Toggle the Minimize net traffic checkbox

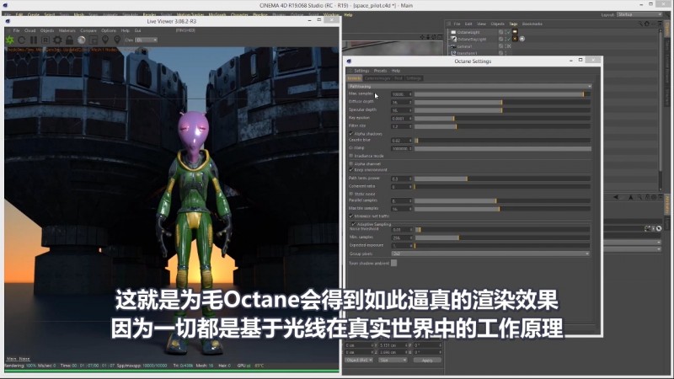[x=351, y=216]
